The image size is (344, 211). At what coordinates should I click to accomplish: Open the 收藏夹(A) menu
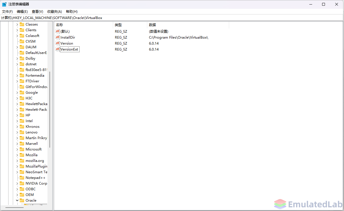[55, 12]
